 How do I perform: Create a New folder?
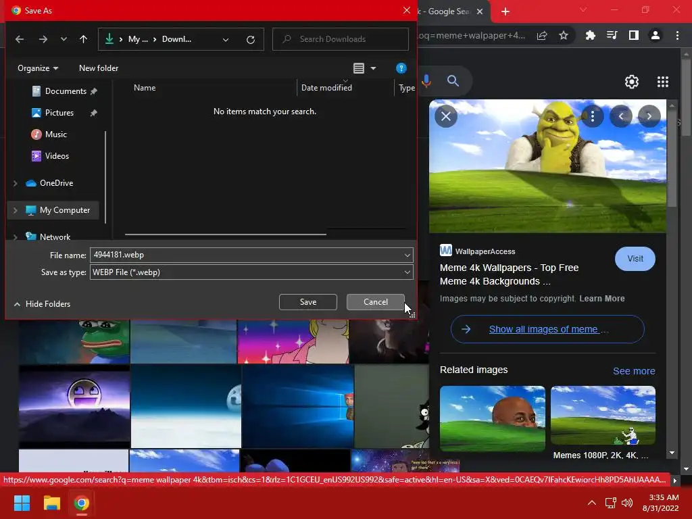click(99, 68)
